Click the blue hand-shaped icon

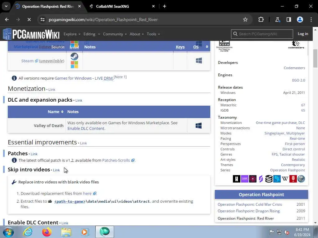(x=277, y=179)
